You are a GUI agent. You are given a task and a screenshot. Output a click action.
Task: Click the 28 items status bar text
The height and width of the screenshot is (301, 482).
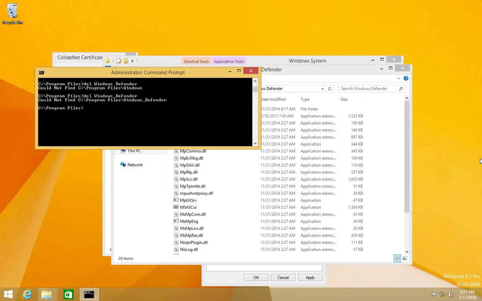point(126,259)
